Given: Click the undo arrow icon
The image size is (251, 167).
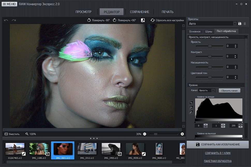Looking at the screenshot, I should tap(6, 20).
